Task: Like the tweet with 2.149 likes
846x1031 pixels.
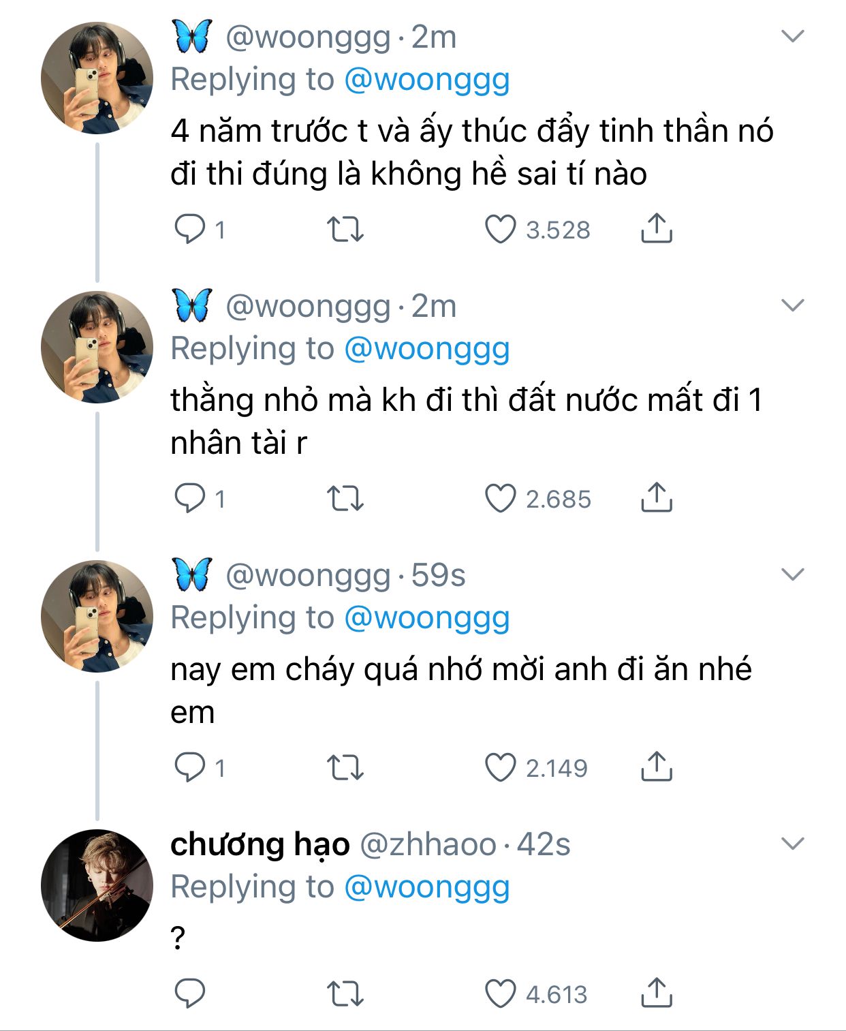Action: click(501, 767)
